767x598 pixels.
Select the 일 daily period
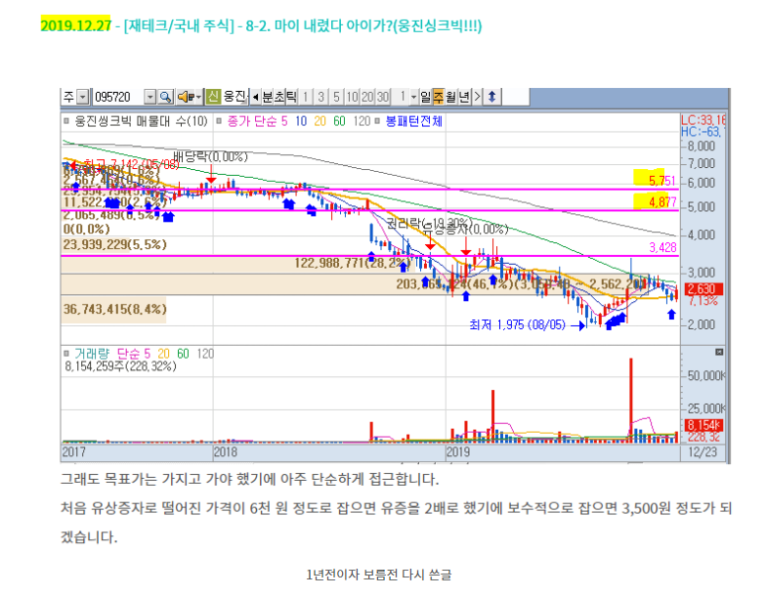point(426,97)
